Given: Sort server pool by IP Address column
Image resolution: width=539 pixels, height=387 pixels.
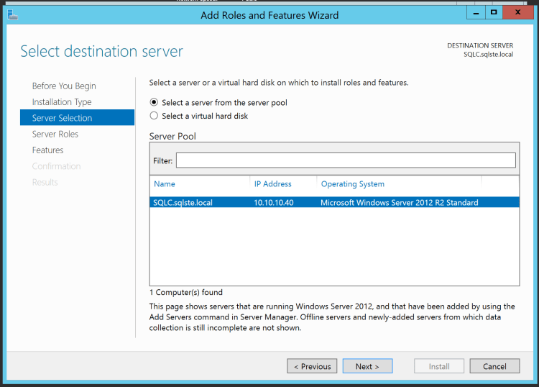Looking at the screenshot, I should coord(273,184).
